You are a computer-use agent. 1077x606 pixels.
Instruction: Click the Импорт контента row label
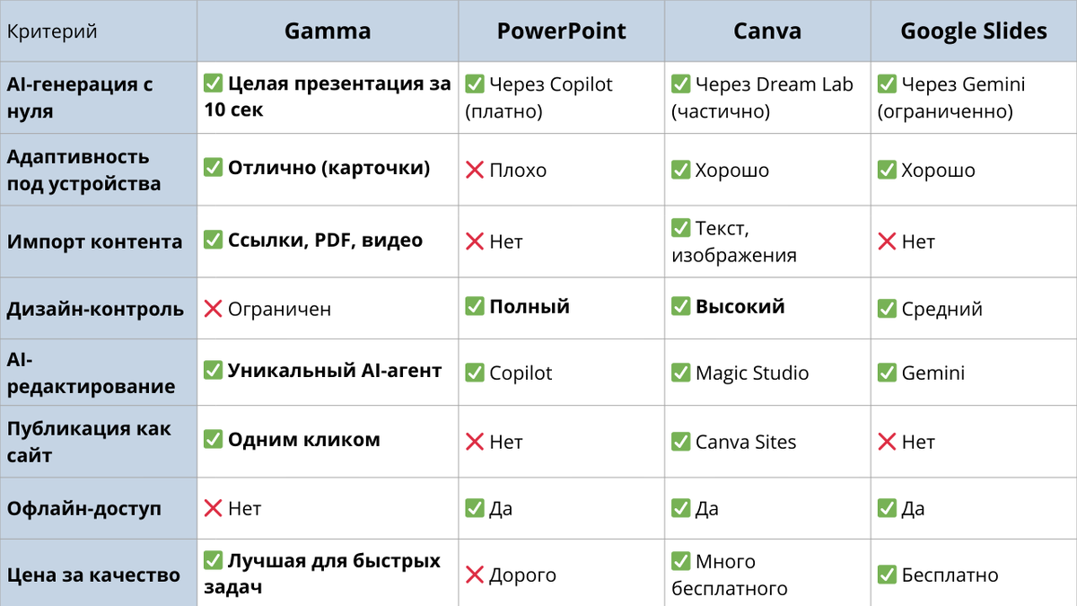tap(94, 242)
